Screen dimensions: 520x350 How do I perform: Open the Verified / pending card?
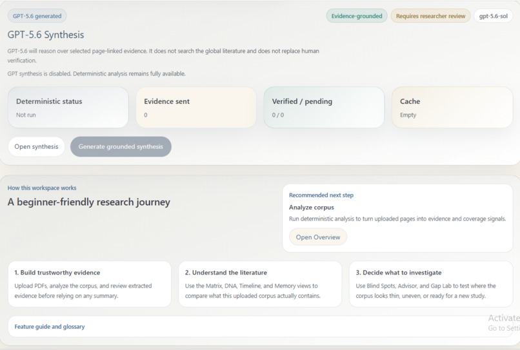point(324,108)
